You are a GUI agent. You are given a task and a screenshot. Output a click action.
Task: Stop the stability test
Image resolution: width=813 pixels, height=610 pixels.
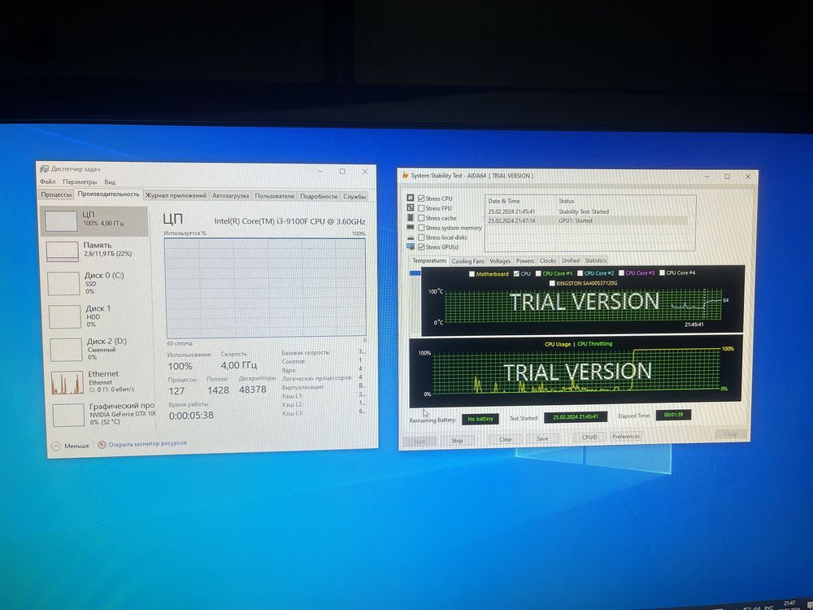[x=457, y=440]
